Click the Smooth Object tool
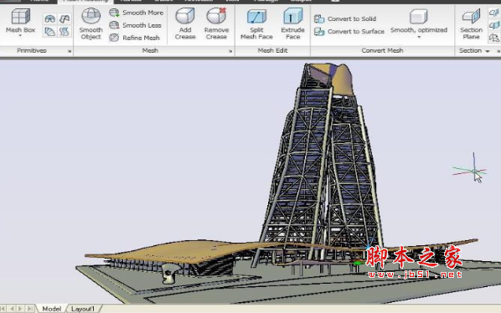 [91, 23]
